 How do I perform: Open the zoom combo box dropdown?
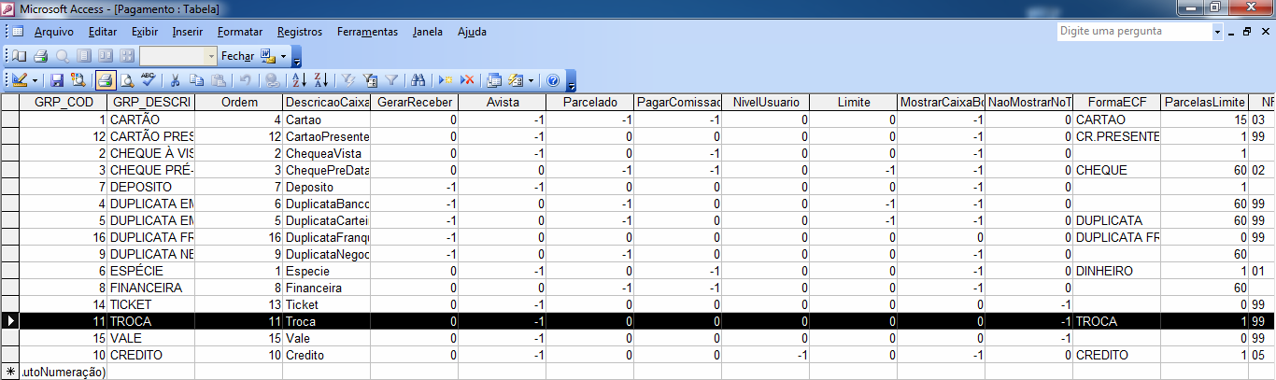click(211, 56)
